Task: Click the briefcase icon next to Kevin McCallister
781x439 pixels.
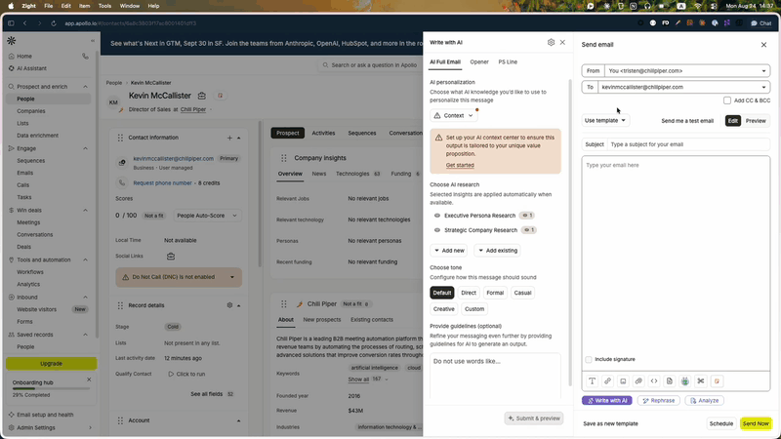Action: (202, 96)
